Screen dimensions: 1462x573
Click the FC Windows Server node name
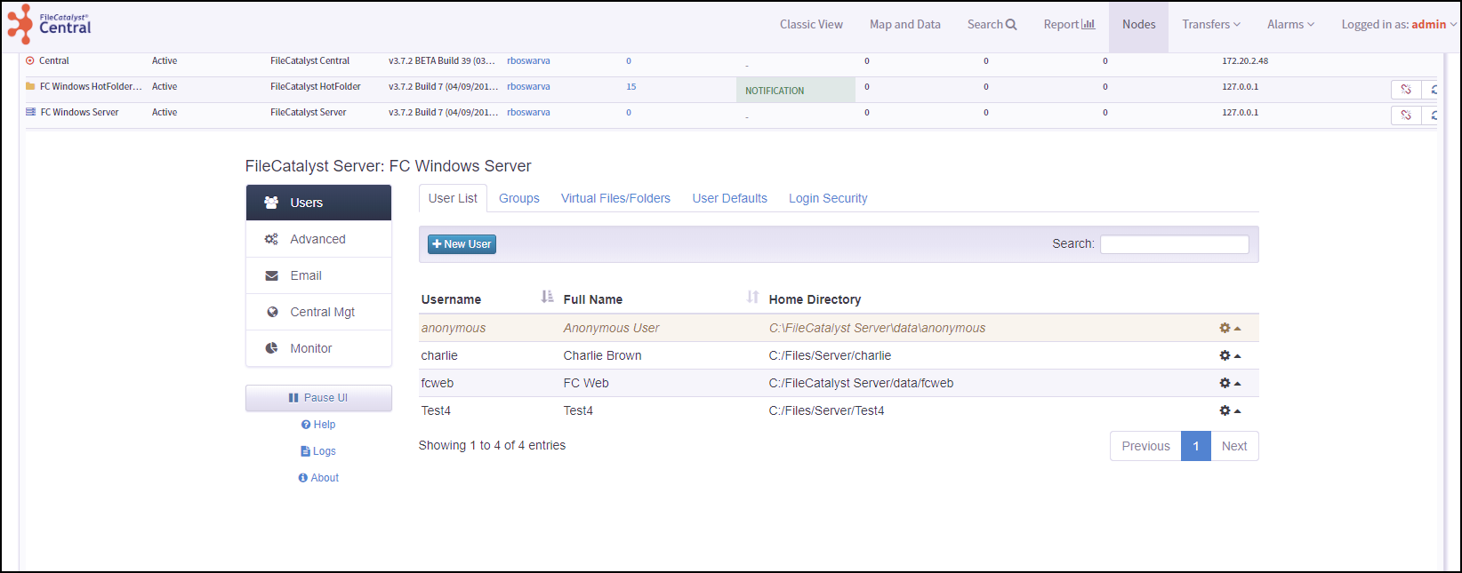[79, 113]
